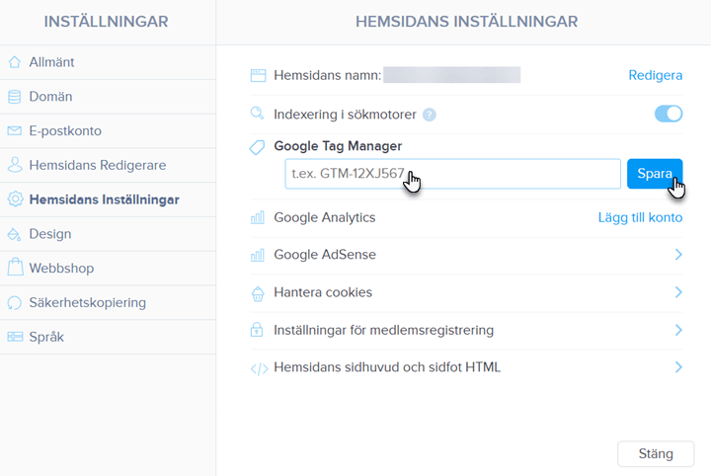Click the help question mark next to Indexering
Viewport: 711px width, 476px height.
tap(429, 115)
